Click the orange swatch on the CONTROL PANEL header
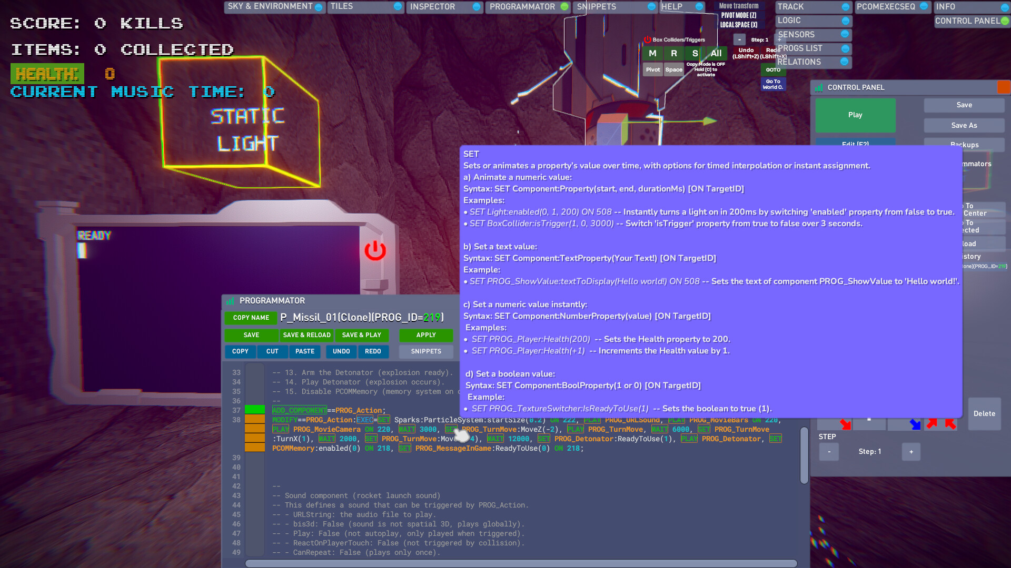The width and height of the screenshot is (1011, 568). click(1003, 87)
